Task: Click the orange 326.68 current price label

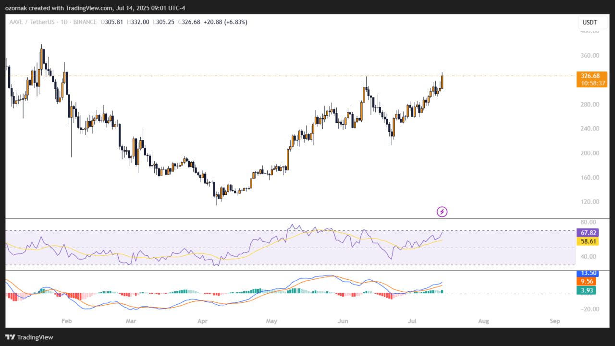Action: pyautogui.click(x=590, y=76)
